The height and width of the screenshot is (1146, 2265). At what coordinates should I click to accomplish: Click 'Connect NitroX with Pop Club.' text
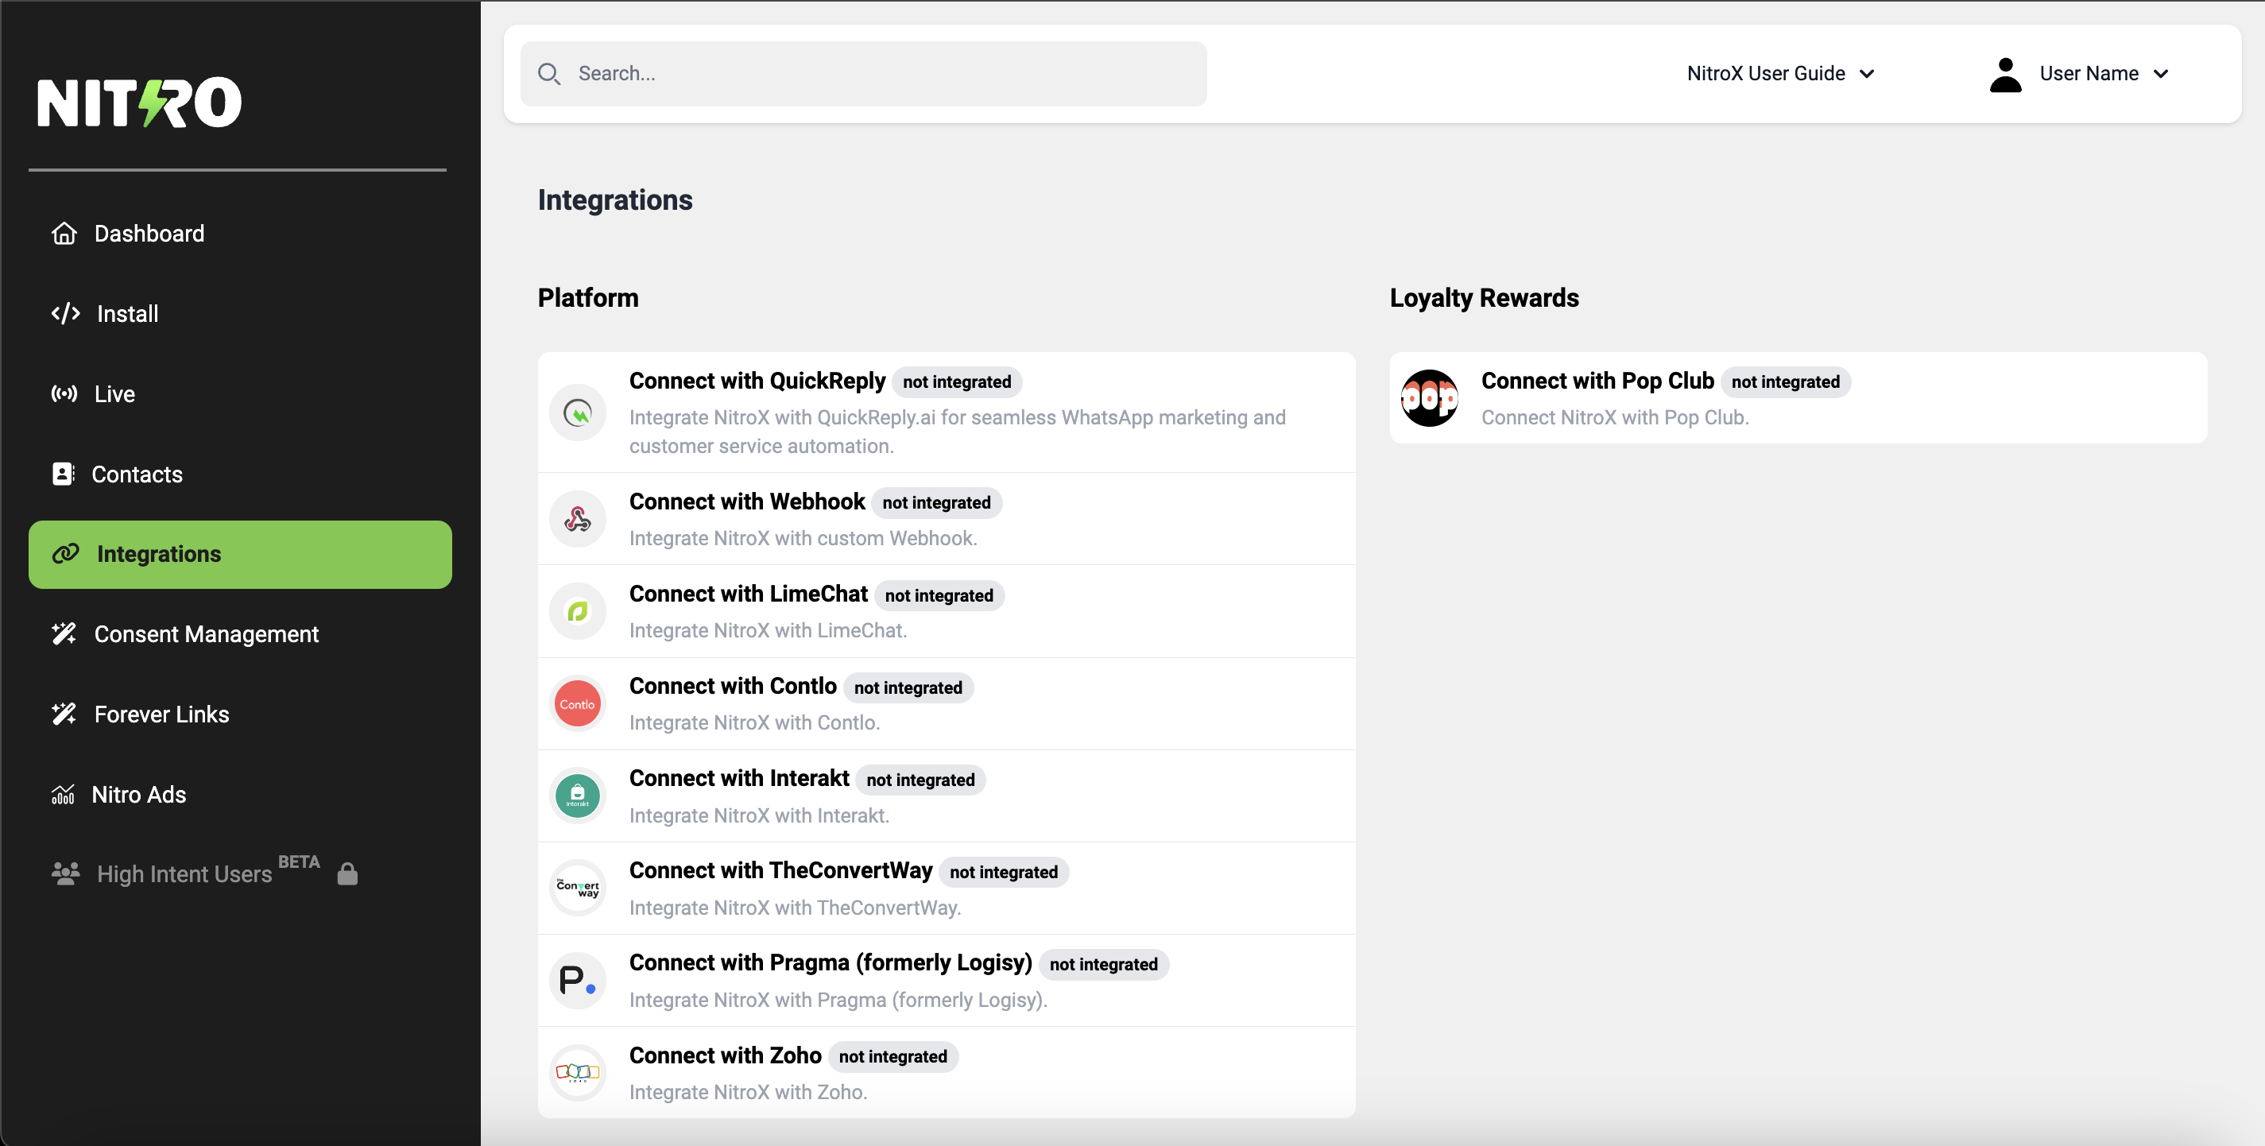1615,418
